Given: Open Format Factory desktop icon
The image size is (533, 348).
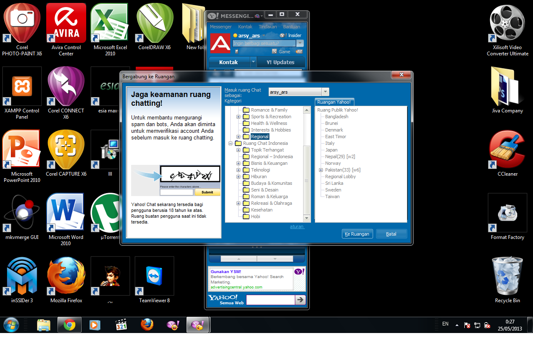Looking at the screenshot, I should tap(507, 216).
